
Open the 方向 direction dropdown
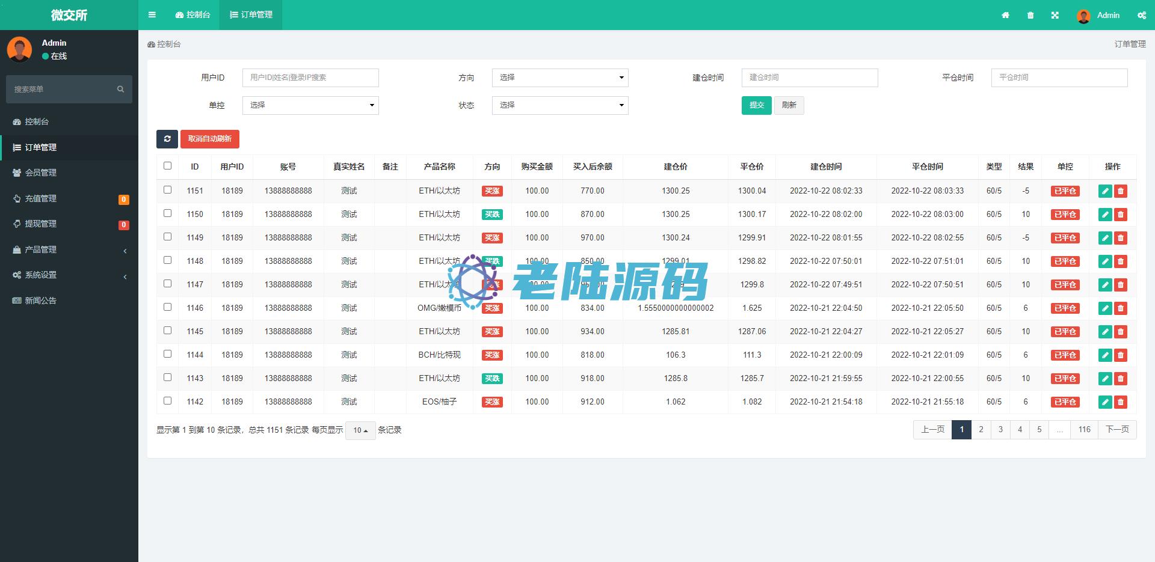559,78
